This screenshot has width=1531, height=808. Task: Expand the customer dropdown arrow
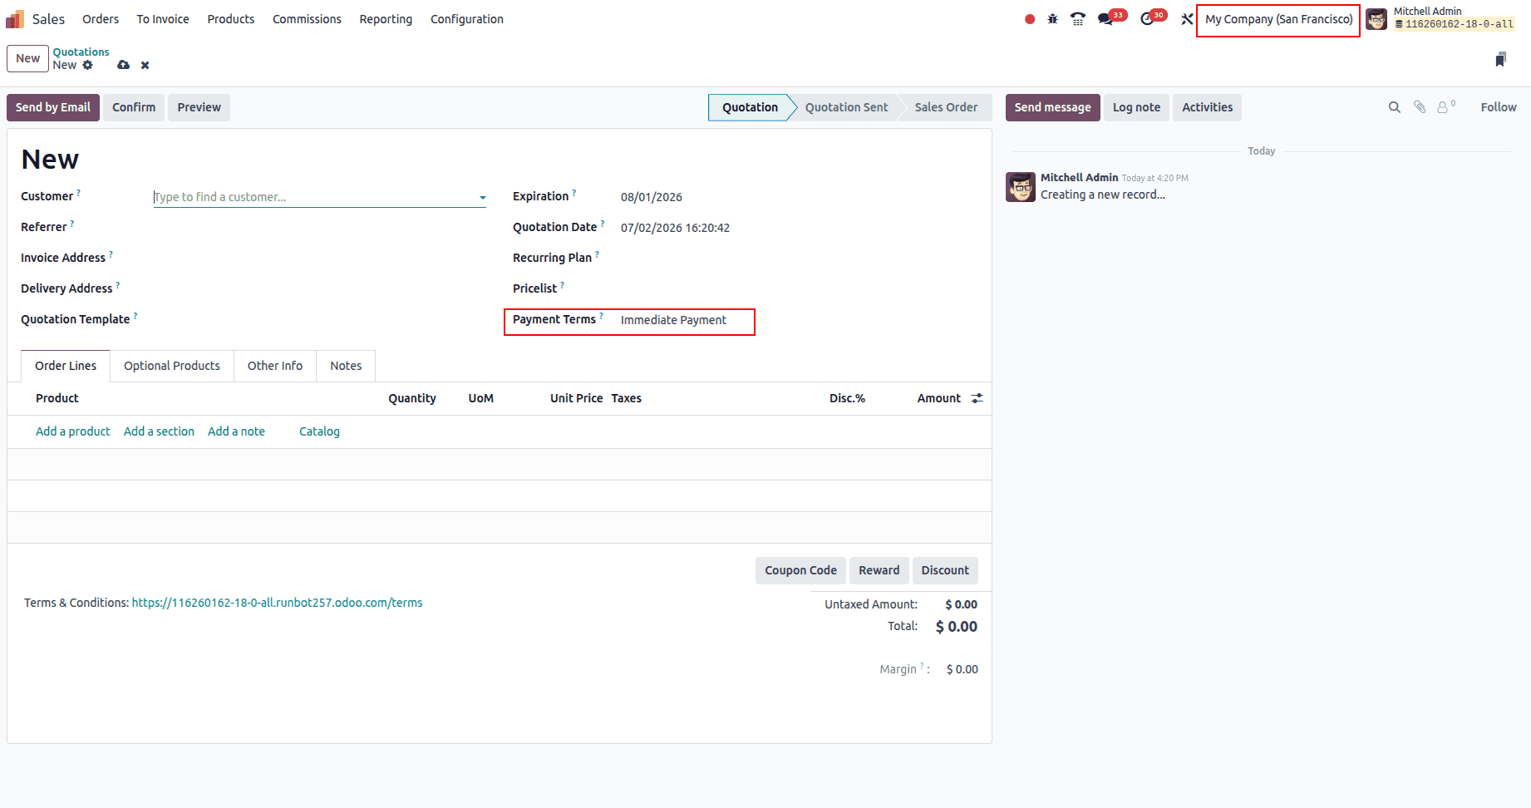pyautogui.click(x=482, y=198)
